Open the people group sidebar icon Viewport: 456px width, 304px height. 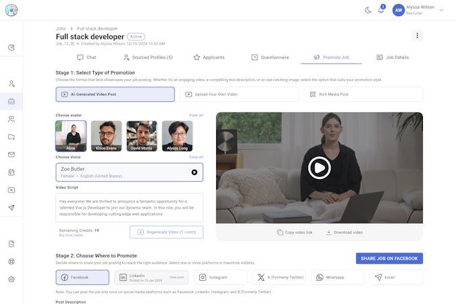tap(11, 119)
